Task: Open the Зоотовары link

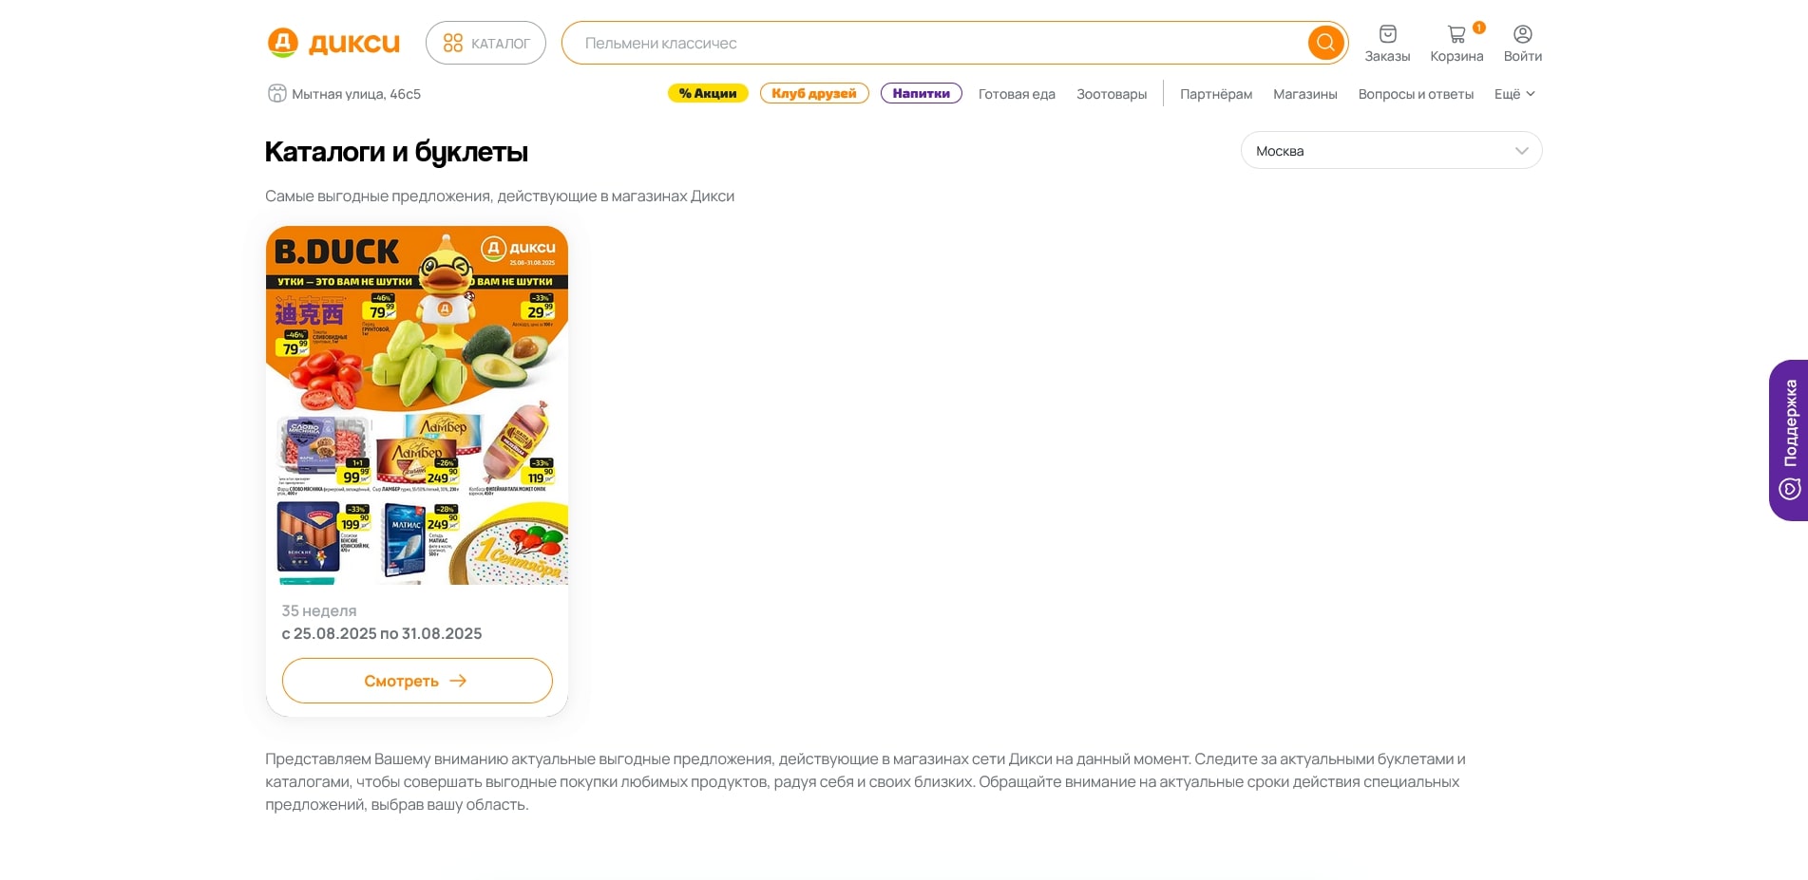Action: tap(1112, 94)
